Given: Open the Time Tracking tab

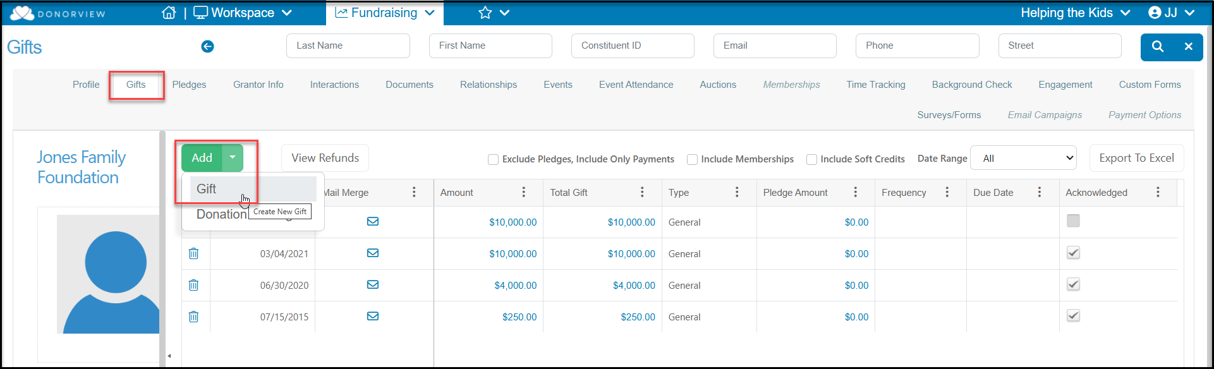Looking at the screenshot, I should click(x=876, y=85).
